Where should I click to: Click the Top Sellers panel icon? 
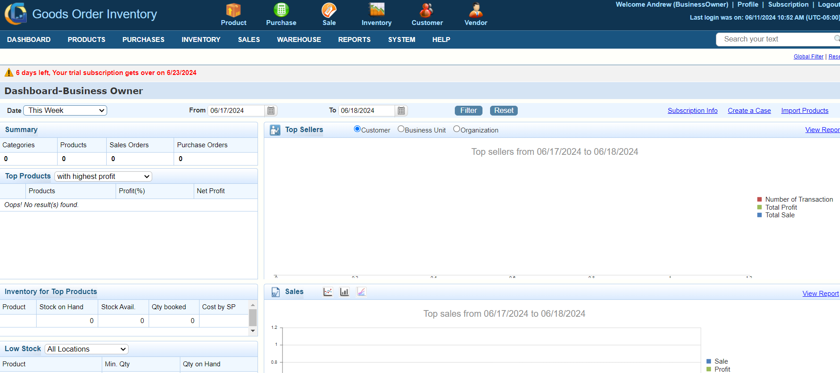click(275, 130)
